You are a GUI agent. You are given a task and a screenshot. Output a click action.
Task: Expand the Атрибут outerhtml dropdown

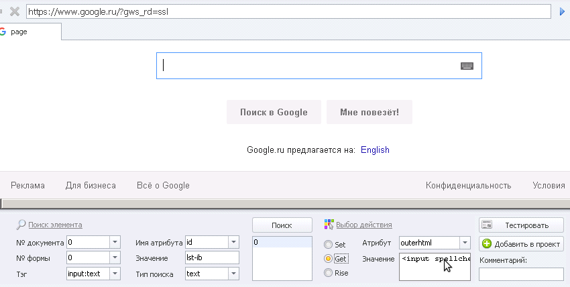point(464,242)
